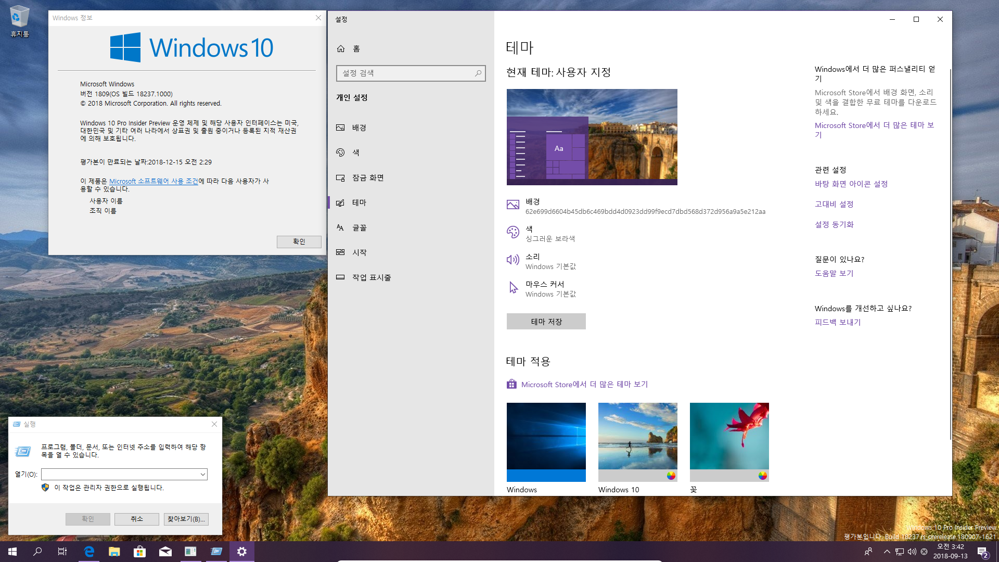Viewport: 999px width, 562px height.
Task: Open Start settings sidebar icon
Action: click(x=340, y=252)
